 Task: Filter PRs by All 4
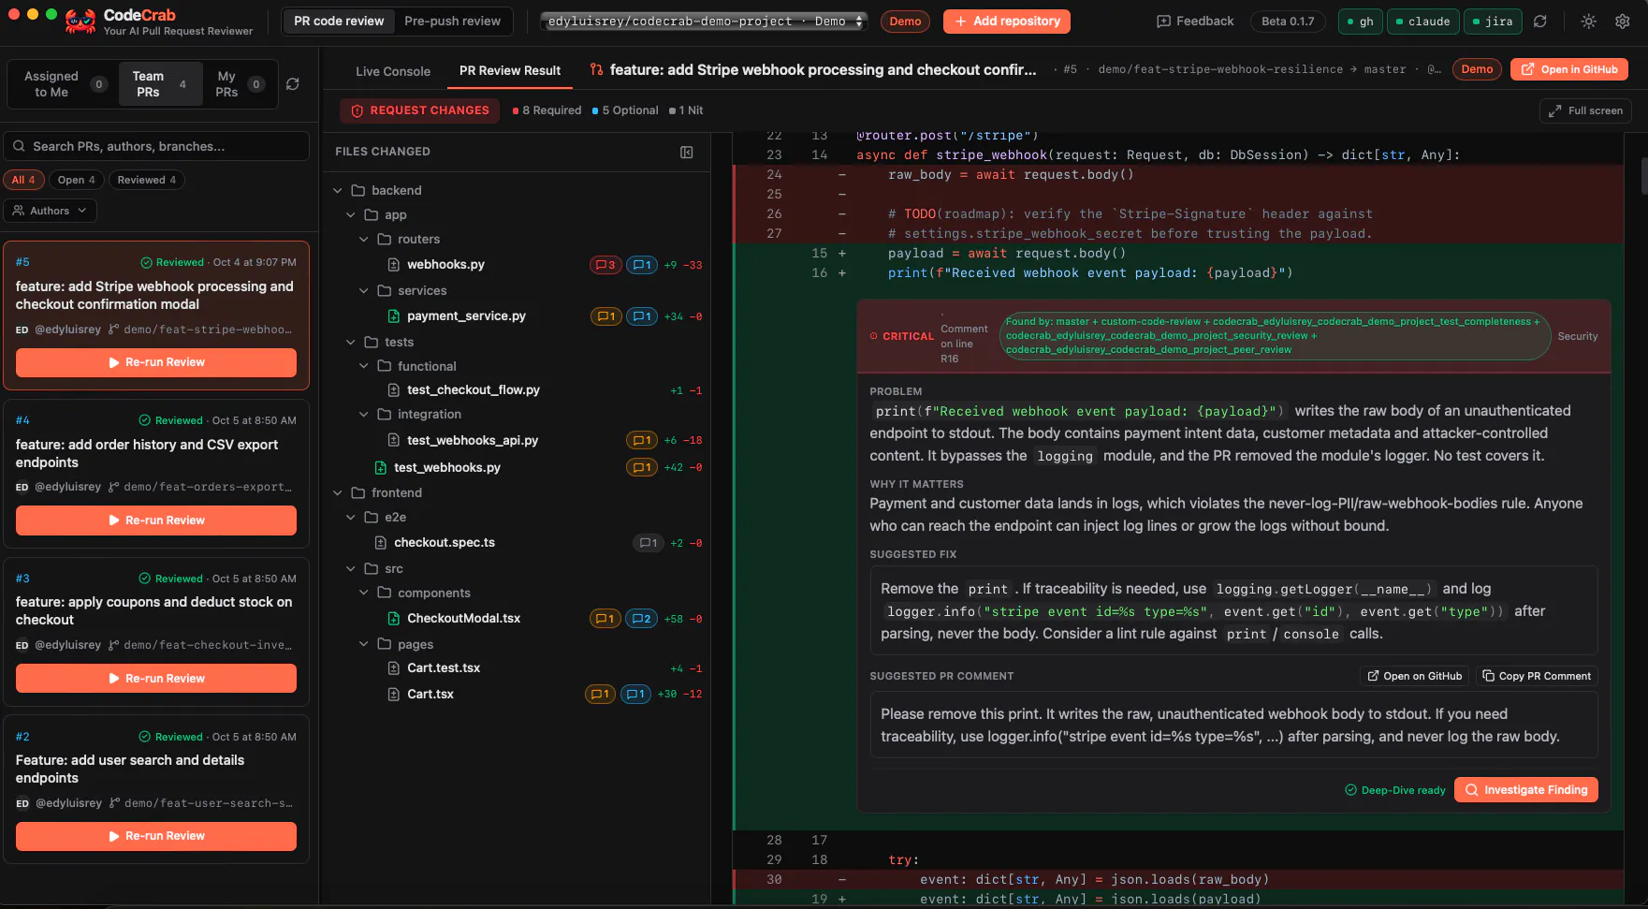[23, 180]
